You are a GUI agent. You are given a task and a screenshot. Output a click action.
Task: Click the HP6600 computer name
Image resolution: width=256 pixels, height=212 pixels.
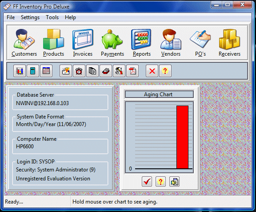click(25, 147)
